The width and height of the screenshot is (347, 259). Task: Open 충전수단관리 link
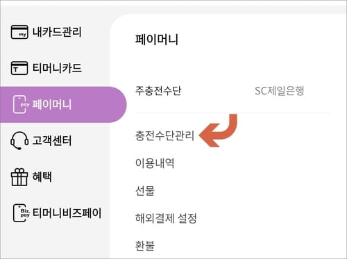pos(164,135)
